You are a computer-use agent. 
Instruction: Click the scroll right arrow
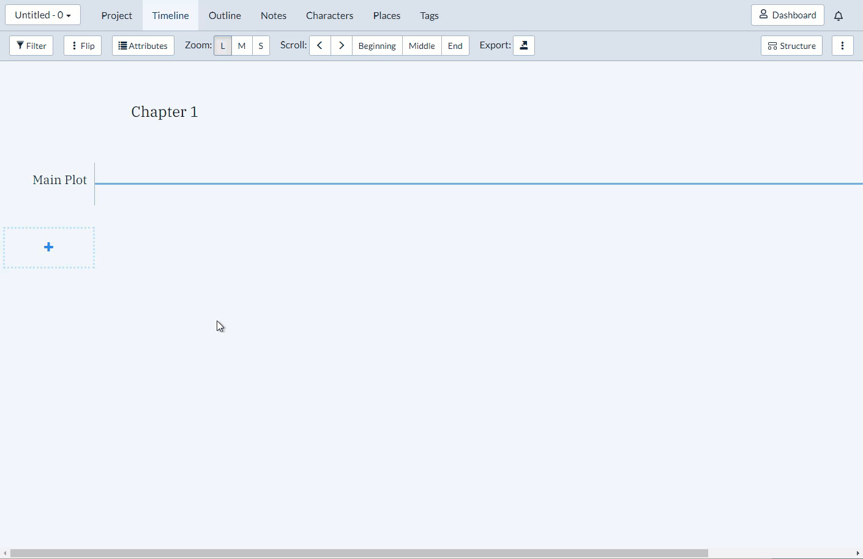342,46
